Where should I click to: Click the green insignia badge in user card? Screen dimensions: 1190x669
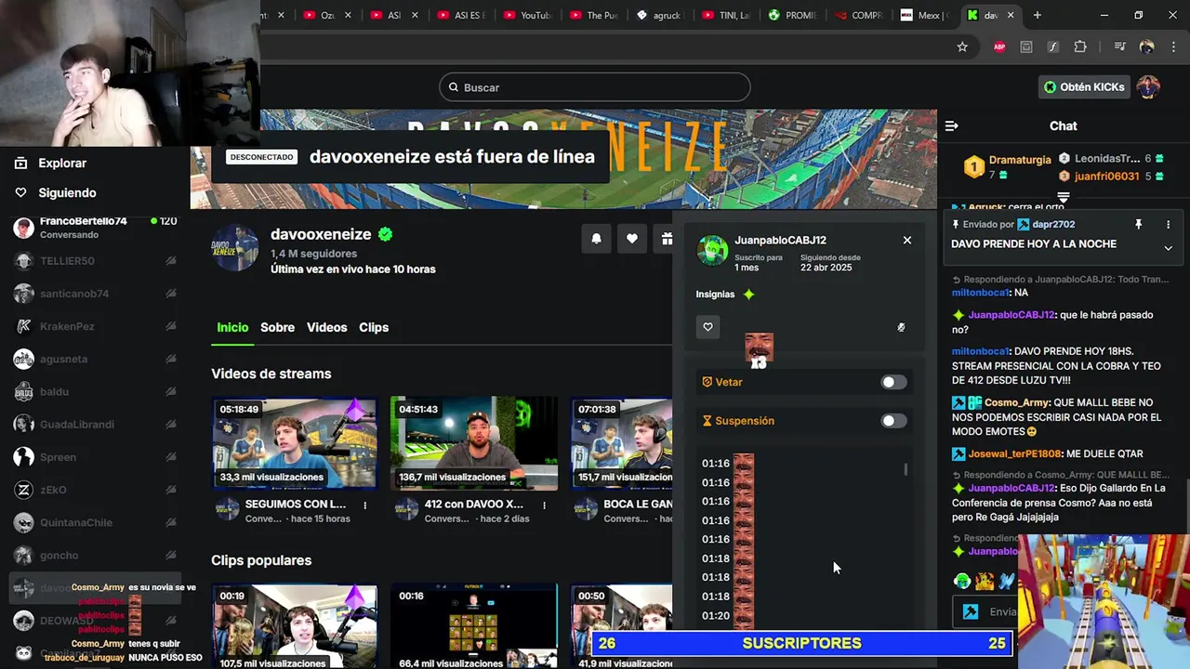[748, 295]
